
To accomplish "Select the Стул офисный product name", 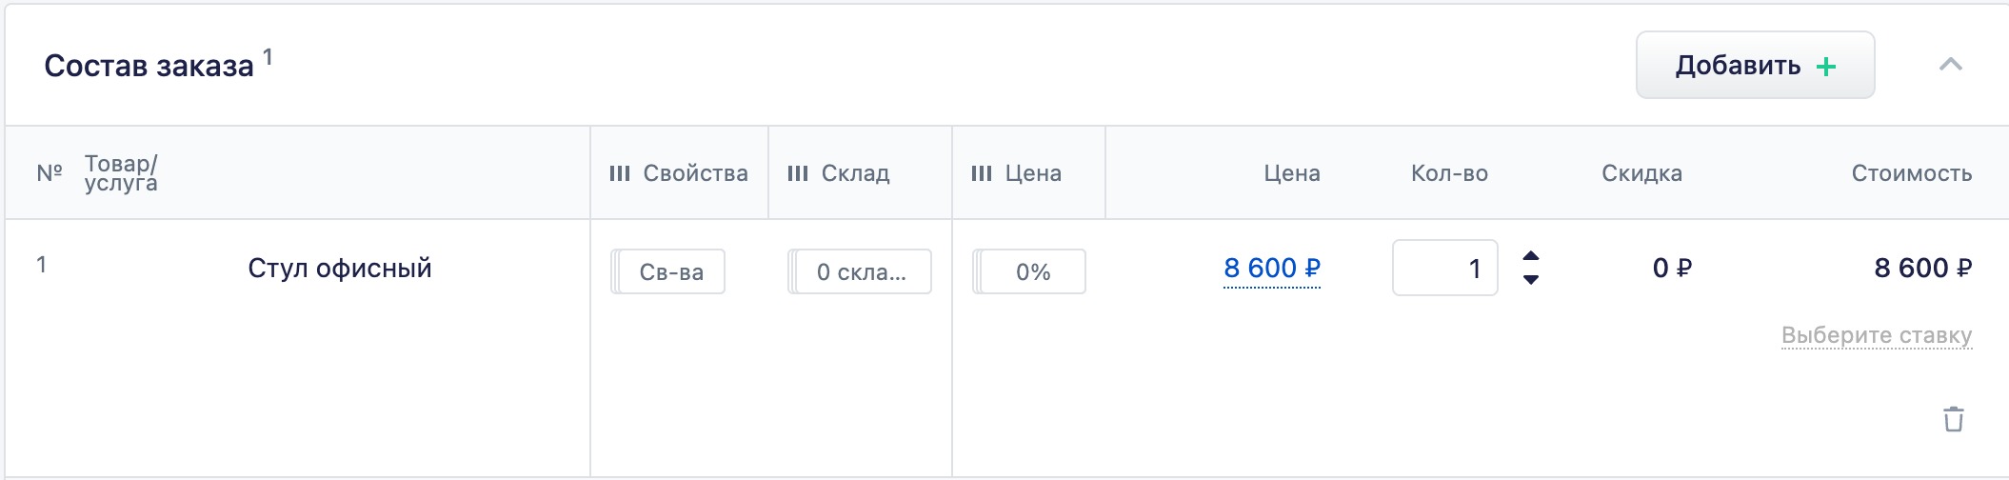I will point(340,269).
